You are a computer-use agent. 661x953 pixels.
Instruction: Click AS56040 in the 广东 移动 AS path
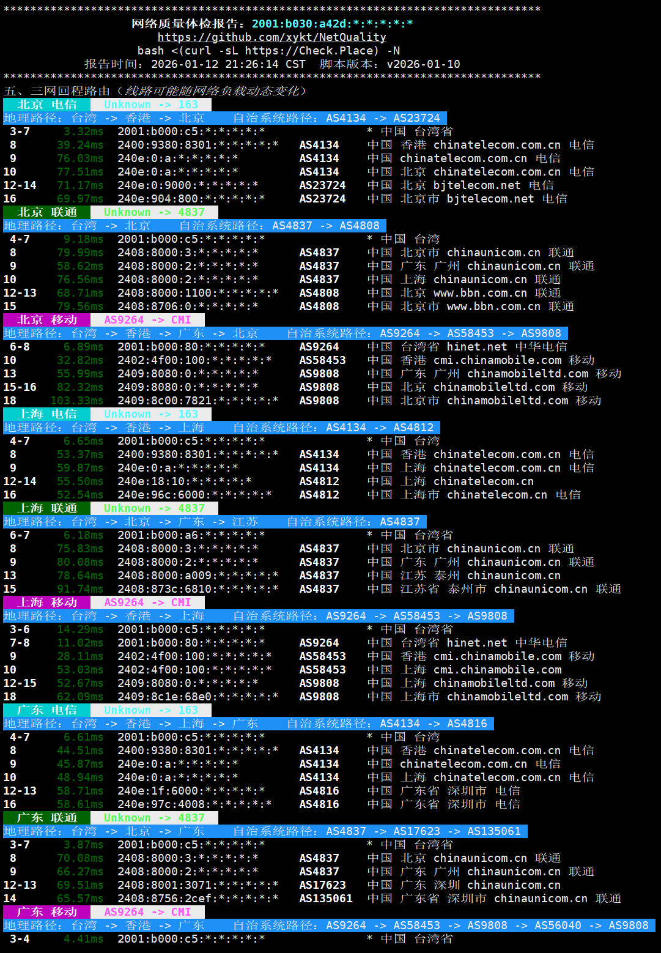click(558, 925)
